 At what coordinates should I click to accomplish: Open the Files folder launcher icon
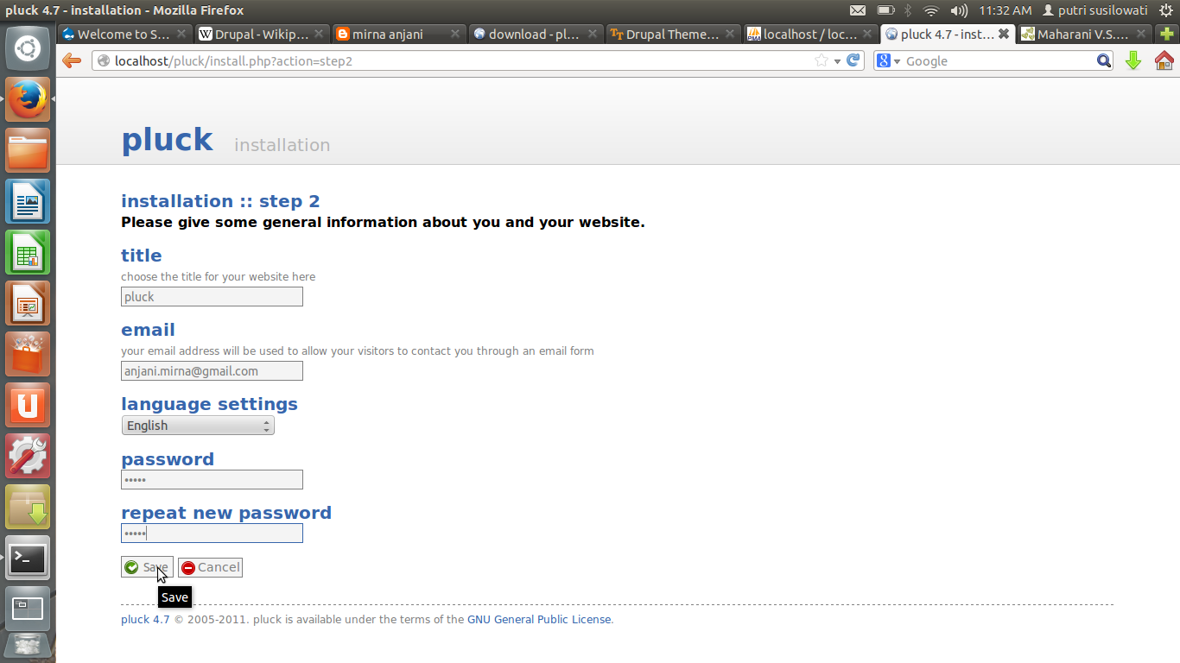[x=28, y=150]
